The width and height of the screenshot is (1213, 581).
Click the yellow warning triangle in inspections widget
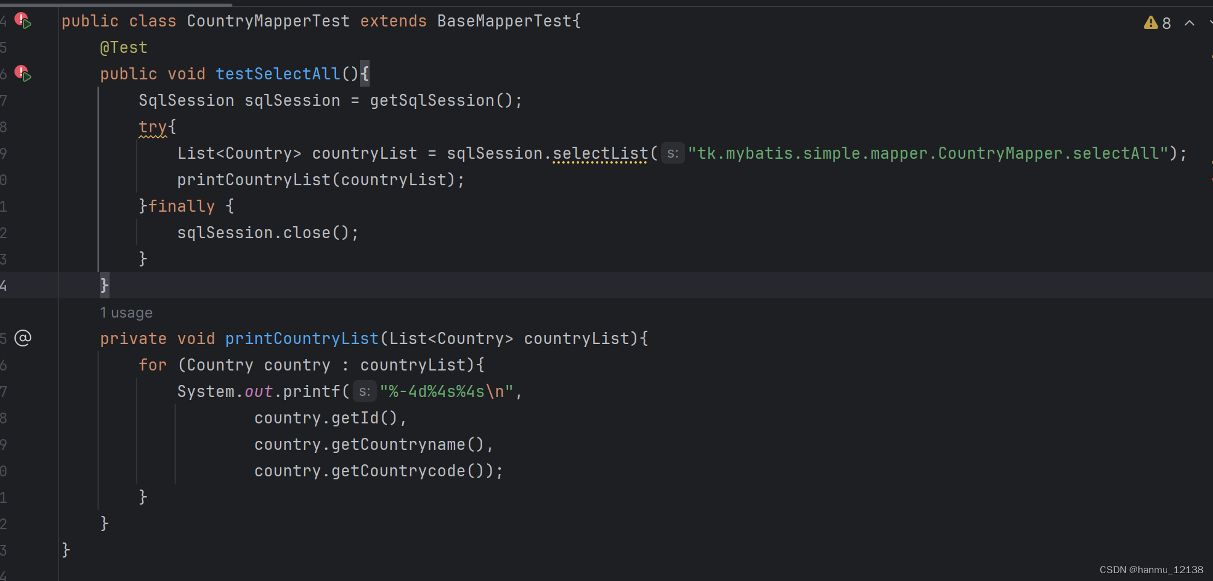pyautogui.click(x=1151, y=22)
